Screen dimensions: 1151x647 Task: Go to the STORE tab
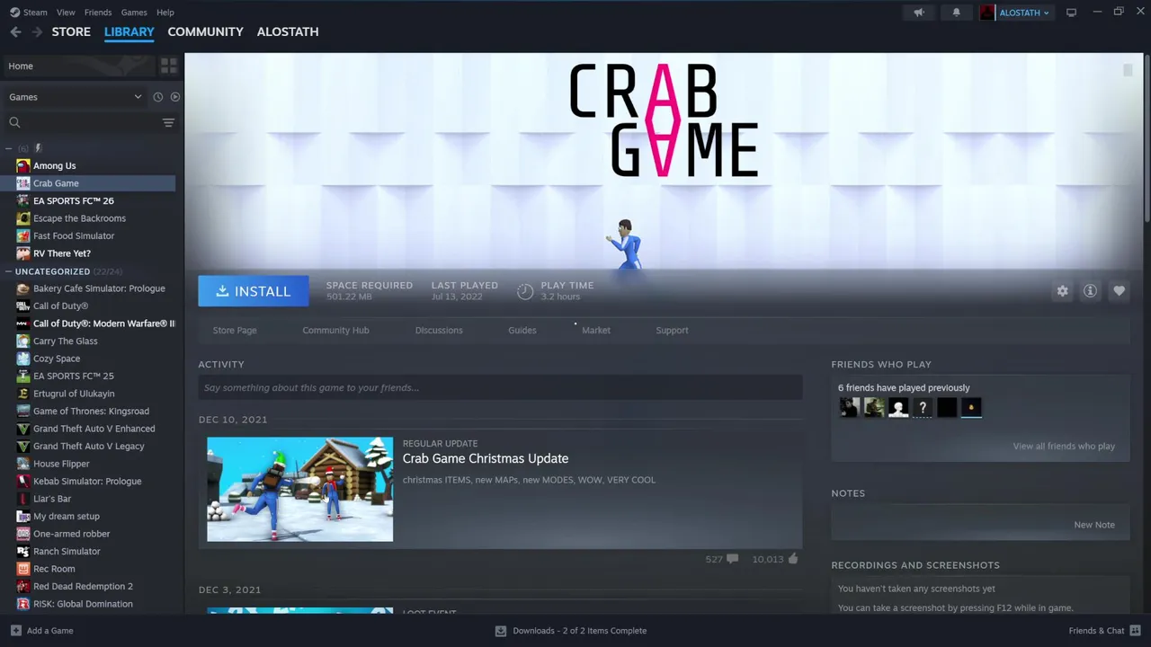(71, 31)
